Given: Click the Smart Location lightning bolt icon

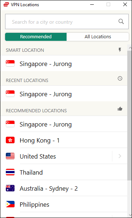Looking at the screenshot, I should pos(120,50).
